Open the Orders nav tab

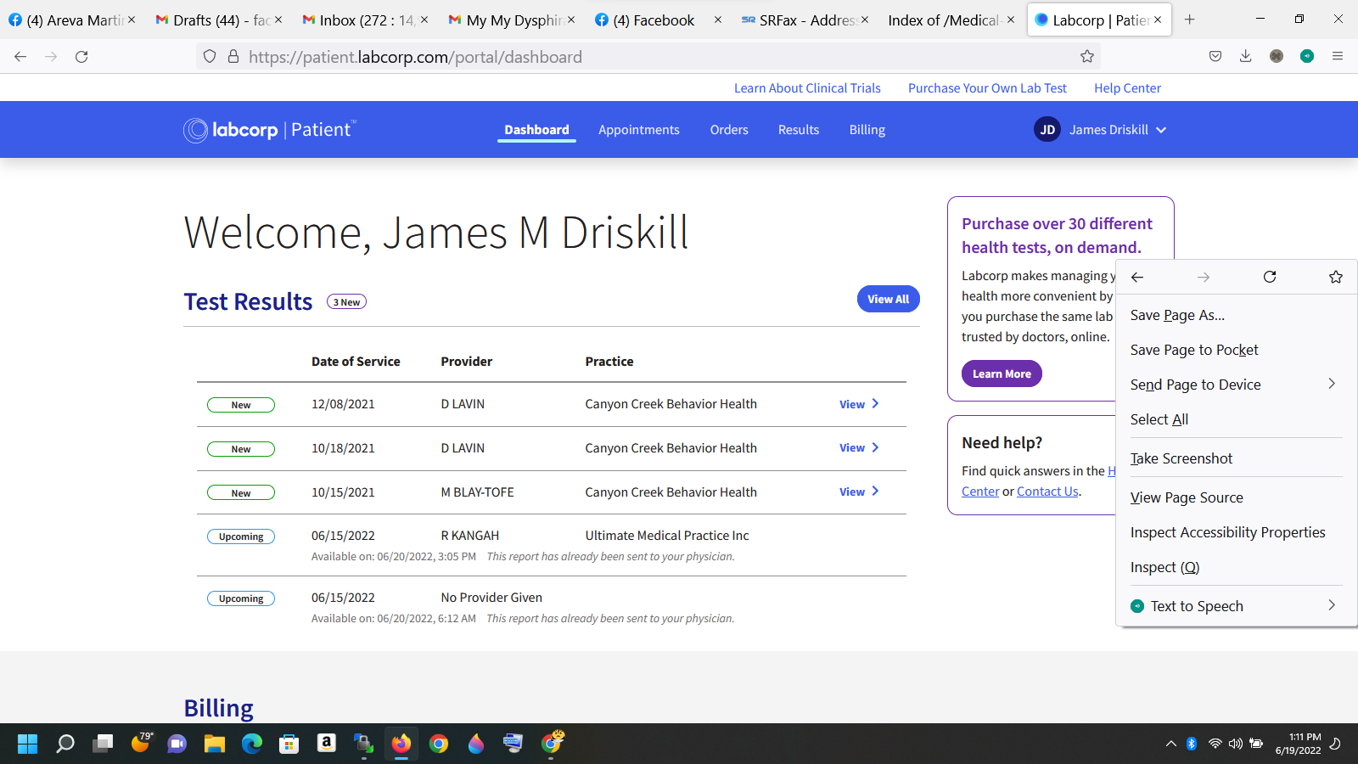tap(729, 130)
